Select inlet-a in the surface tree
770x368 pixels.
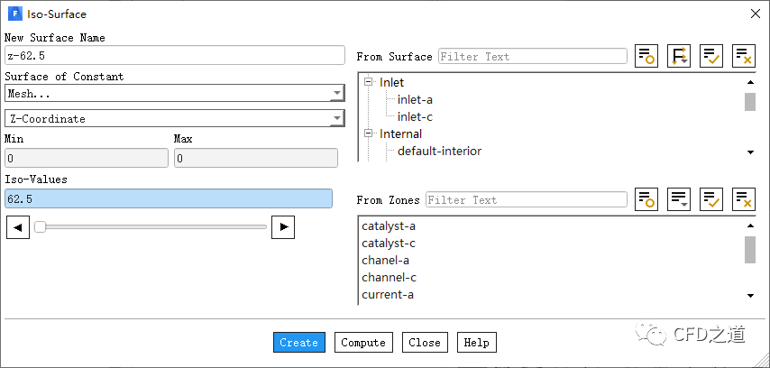tap(415, 99)
